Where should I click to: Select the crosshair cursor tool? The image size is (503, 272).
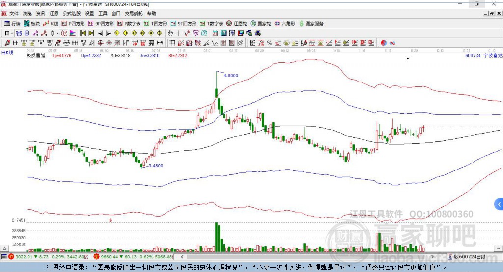(179, 33)
